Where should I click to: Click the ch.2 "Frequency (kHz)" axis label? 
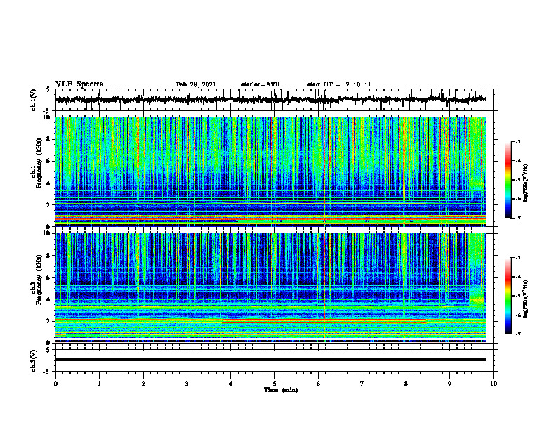pyautogui.click(x=39, y=280)
